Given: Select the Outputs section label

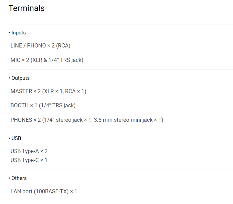Looking at the screenshot, I should pyautogui.click(x=20, y=78).
